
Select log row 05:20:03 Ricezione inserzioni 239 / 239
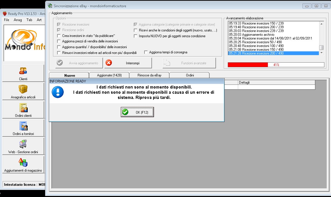pyautogui.click(x=273, y=31)
